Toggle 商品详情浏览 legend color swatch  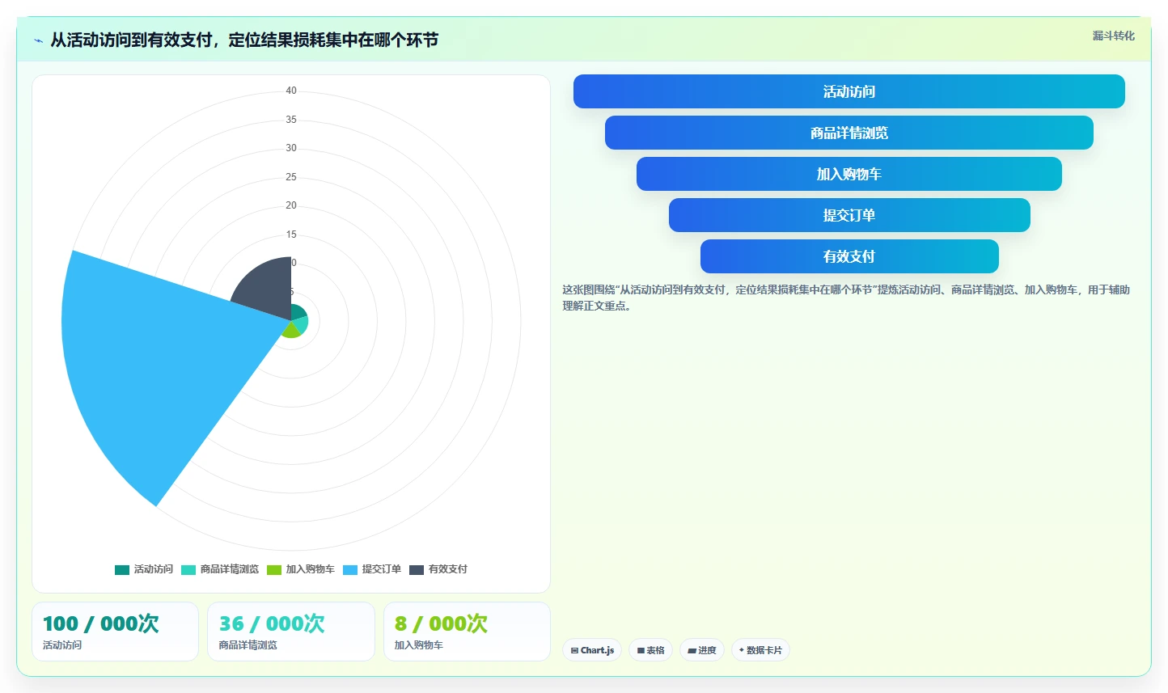coord(188,569)
